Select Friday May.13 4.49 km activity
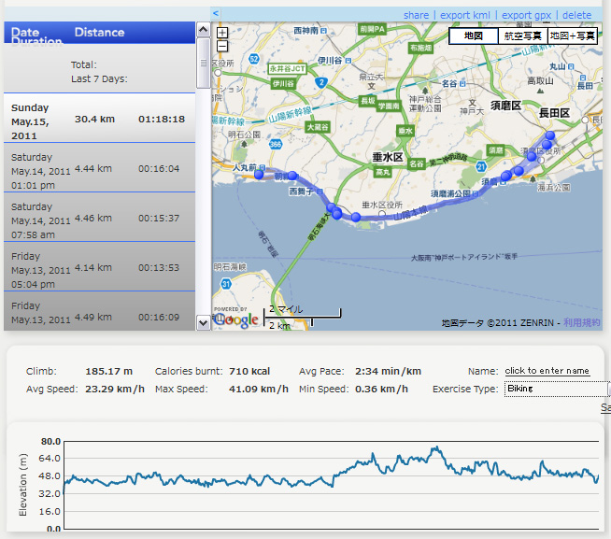This screenshot has width=611, height=539. click(99, 312)
